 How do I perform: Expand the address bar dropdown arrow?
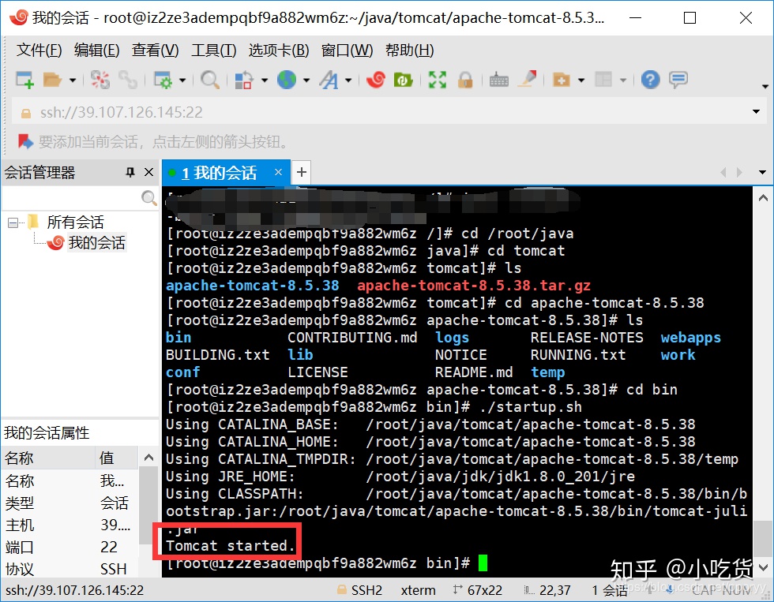(756, 112)
